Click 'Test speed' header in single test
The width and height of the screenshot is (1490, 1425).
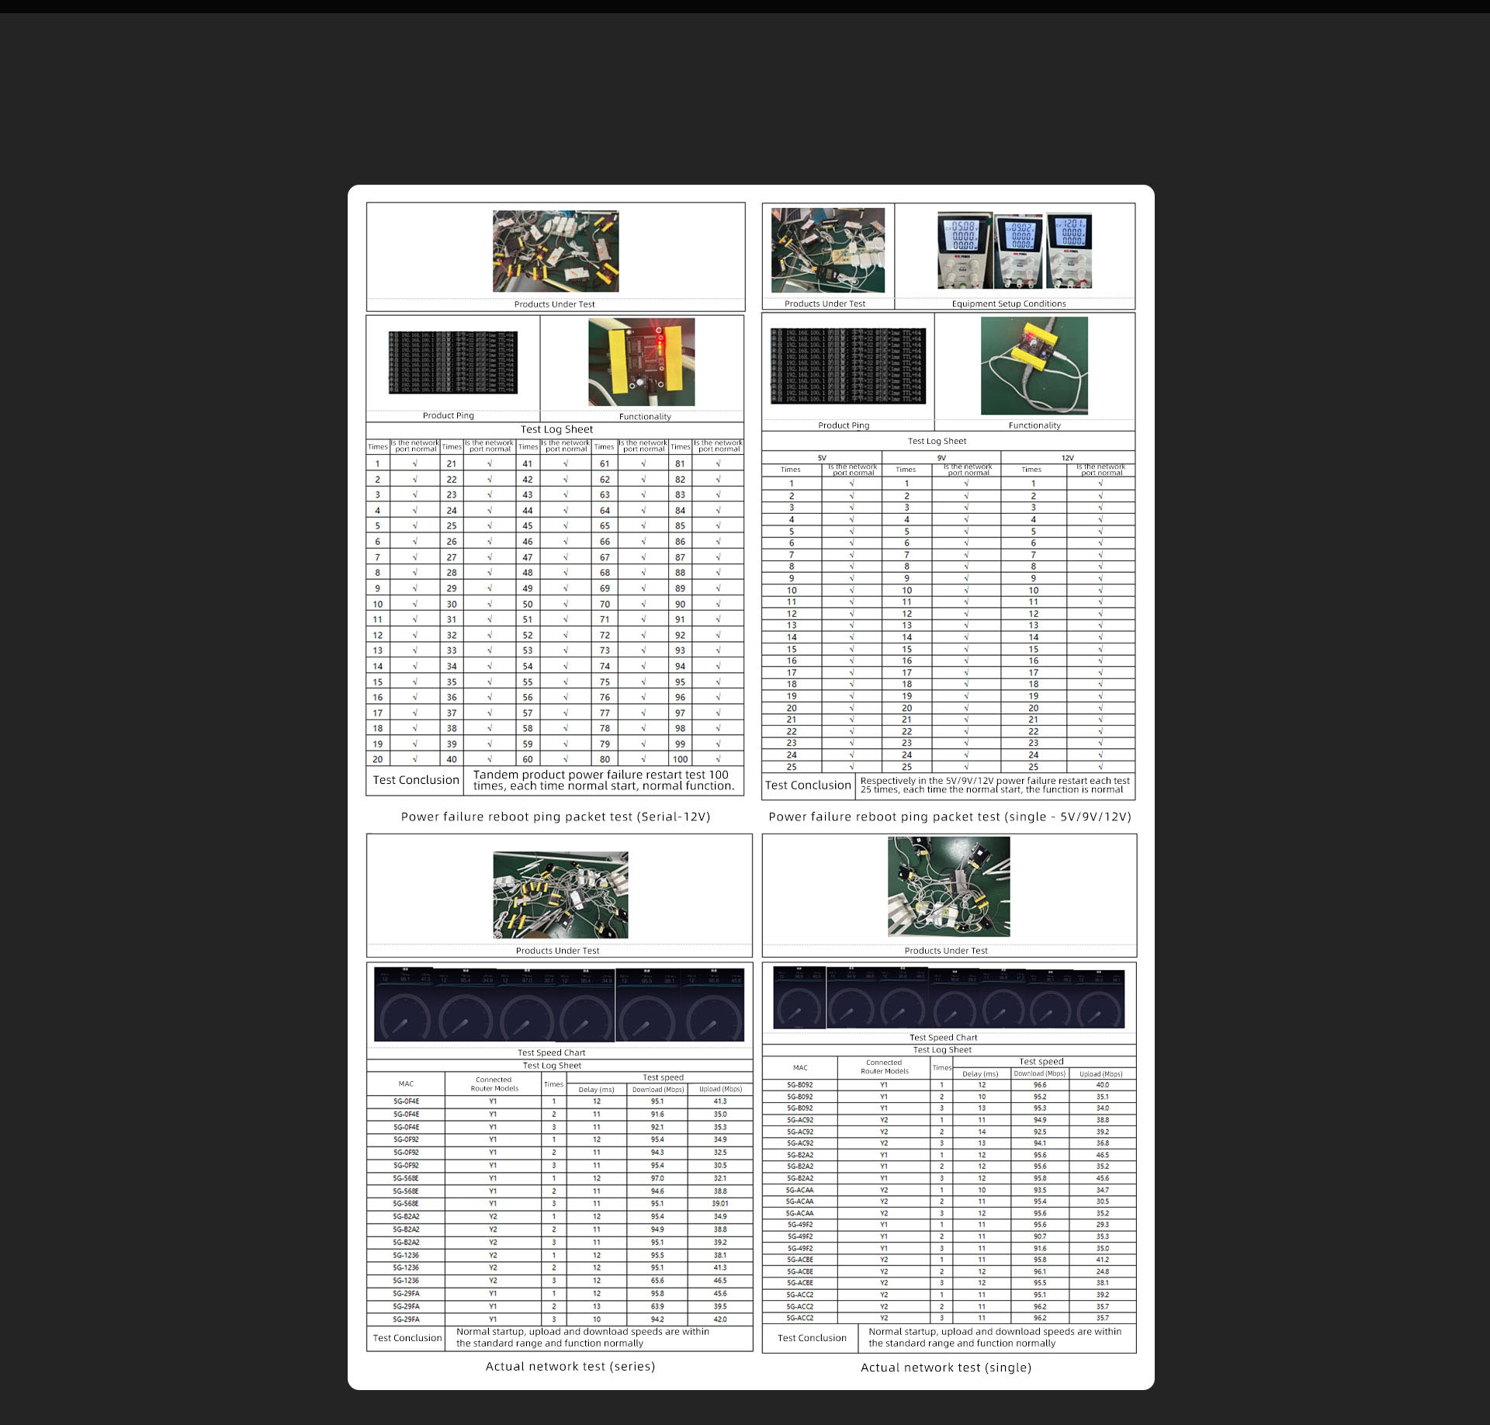point(1041,1062)
